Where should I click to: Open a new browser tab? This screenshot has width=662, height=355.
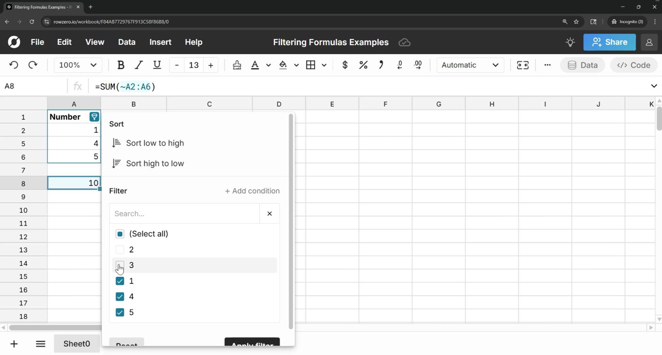click(91, 7)
